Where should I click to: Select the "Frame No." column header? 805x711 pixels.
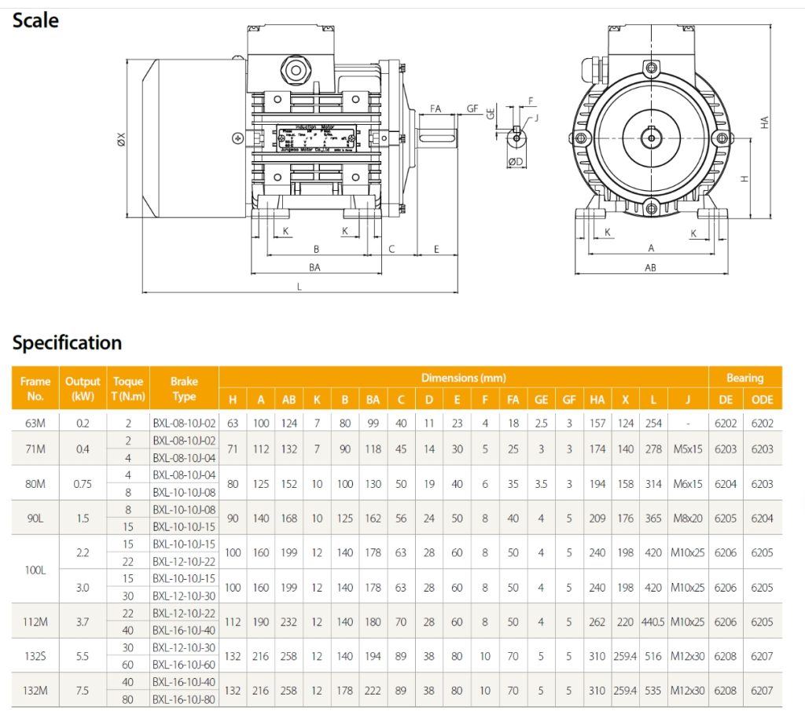35,388
